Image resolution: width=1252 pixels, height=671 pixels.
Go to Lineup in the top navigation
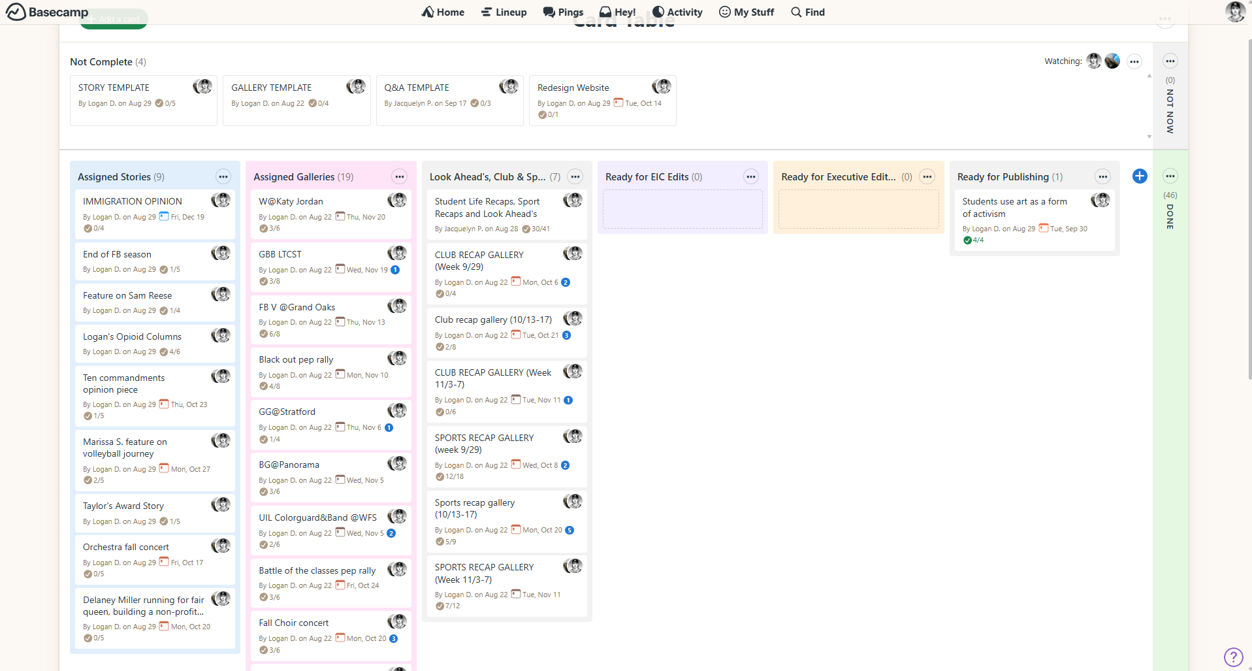click(x=504, y=12)
